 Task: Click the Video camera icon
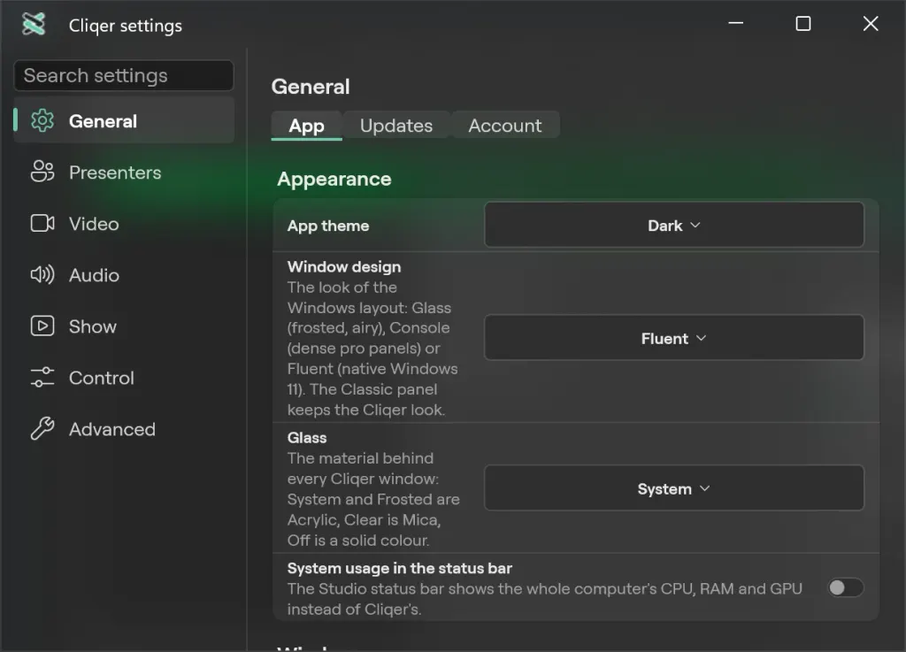click(42, 224)
